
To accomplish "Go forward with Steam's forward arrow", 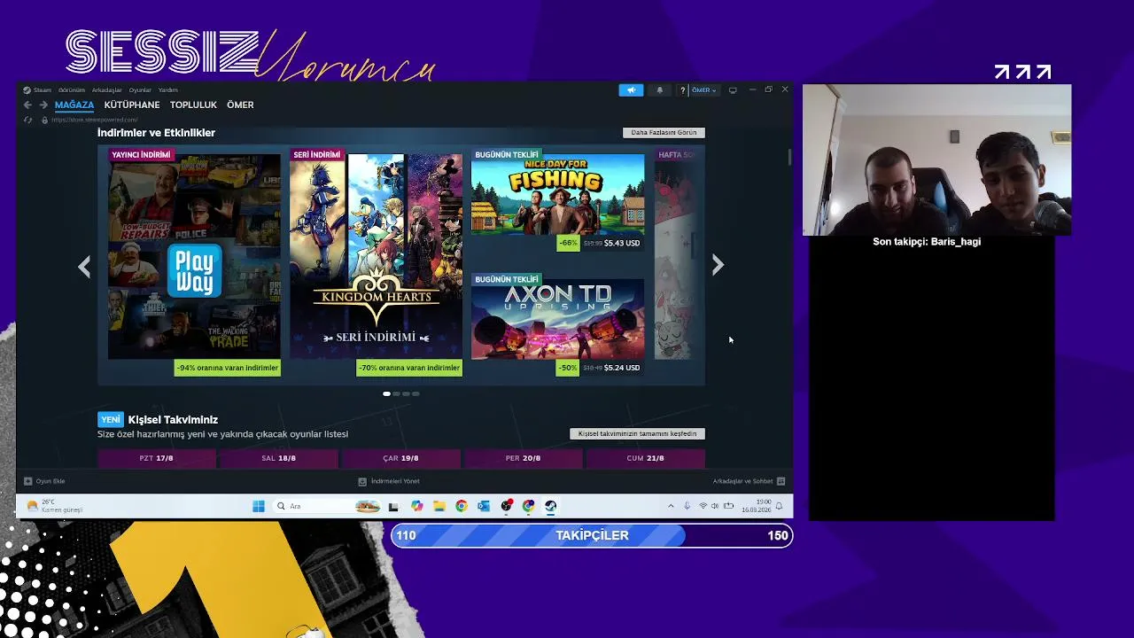I will tap(43, 105).
